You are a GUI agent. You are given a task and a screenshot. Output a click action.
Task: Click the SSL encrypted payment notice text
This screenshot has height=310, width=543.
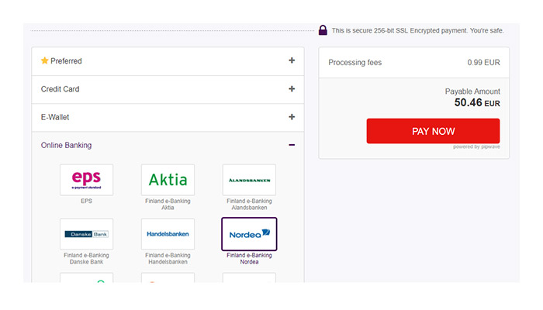[x=417, y=30]
